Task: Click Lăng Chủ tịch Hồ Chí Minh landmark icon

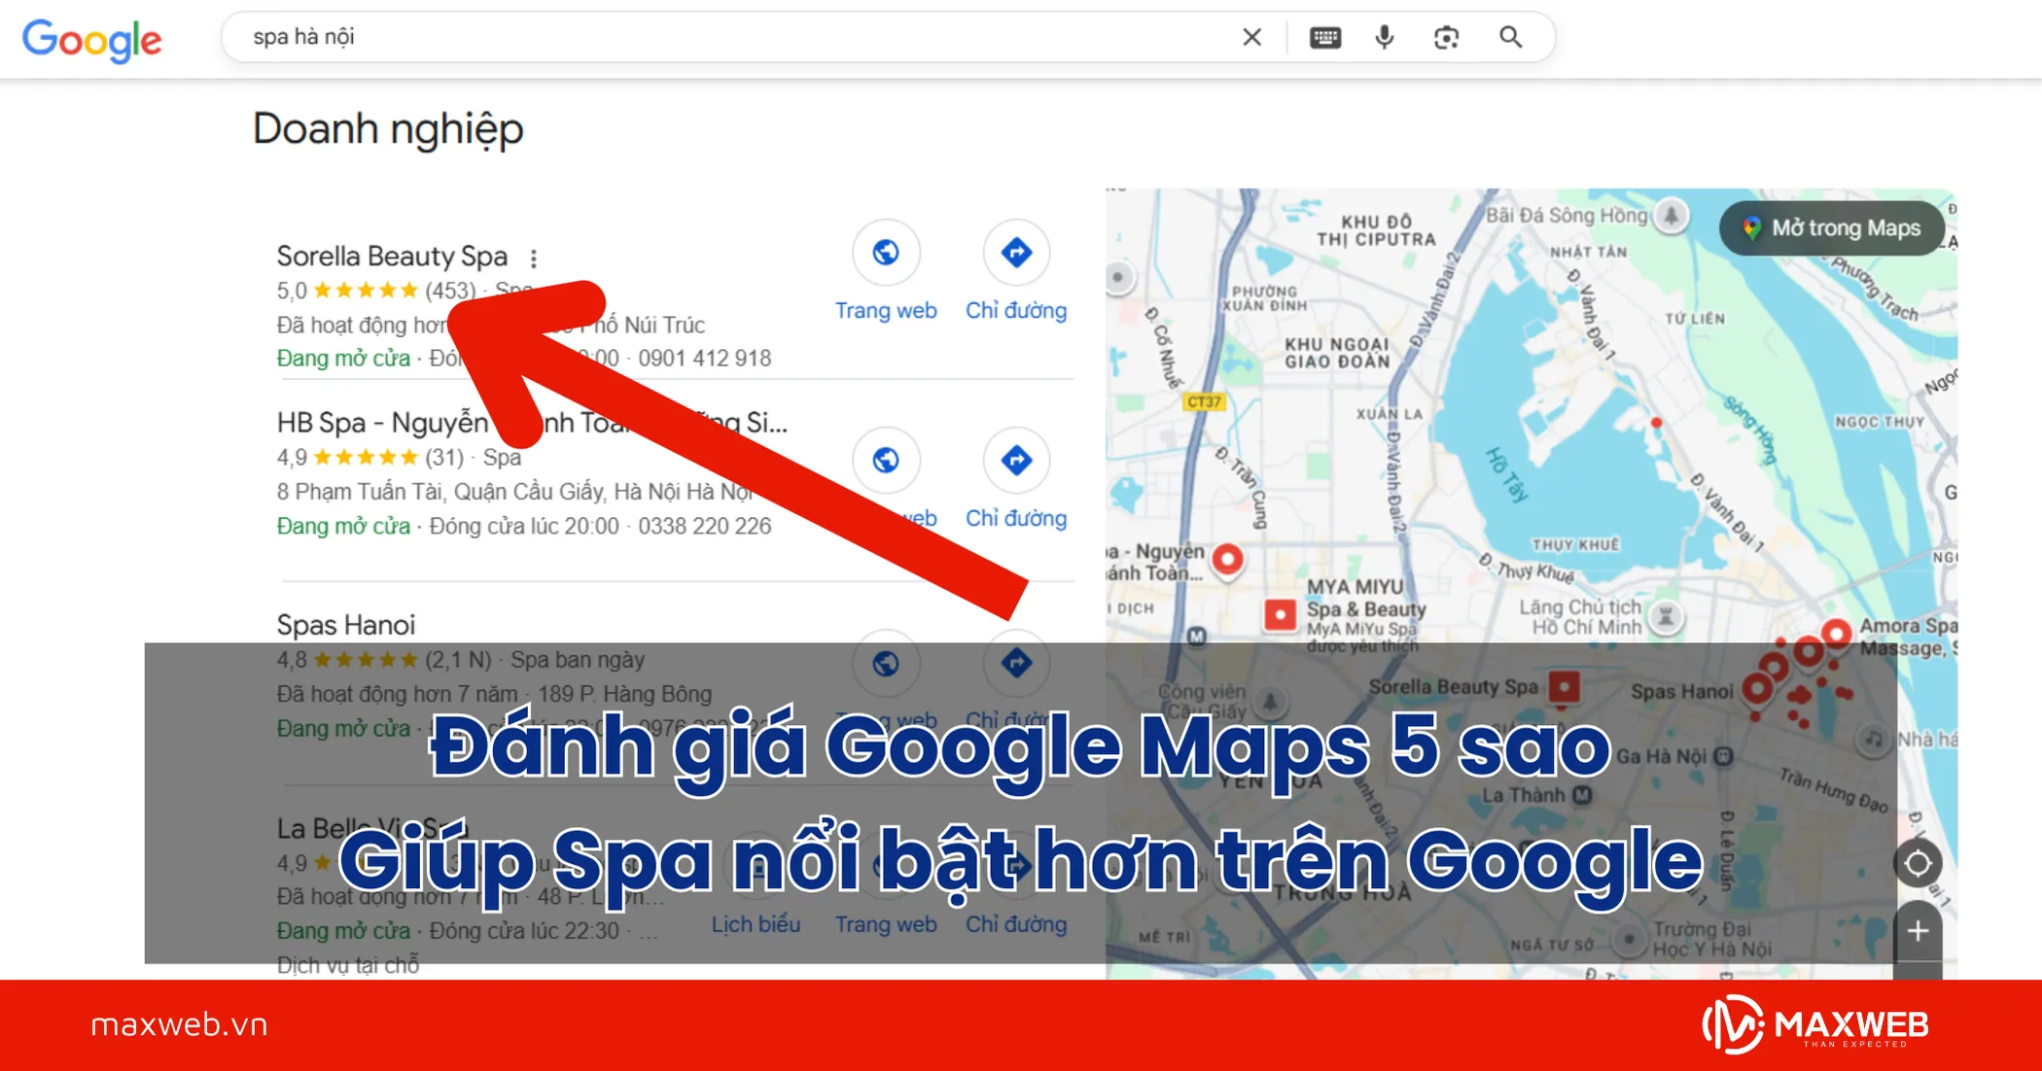Action: tap(1666, 617)
